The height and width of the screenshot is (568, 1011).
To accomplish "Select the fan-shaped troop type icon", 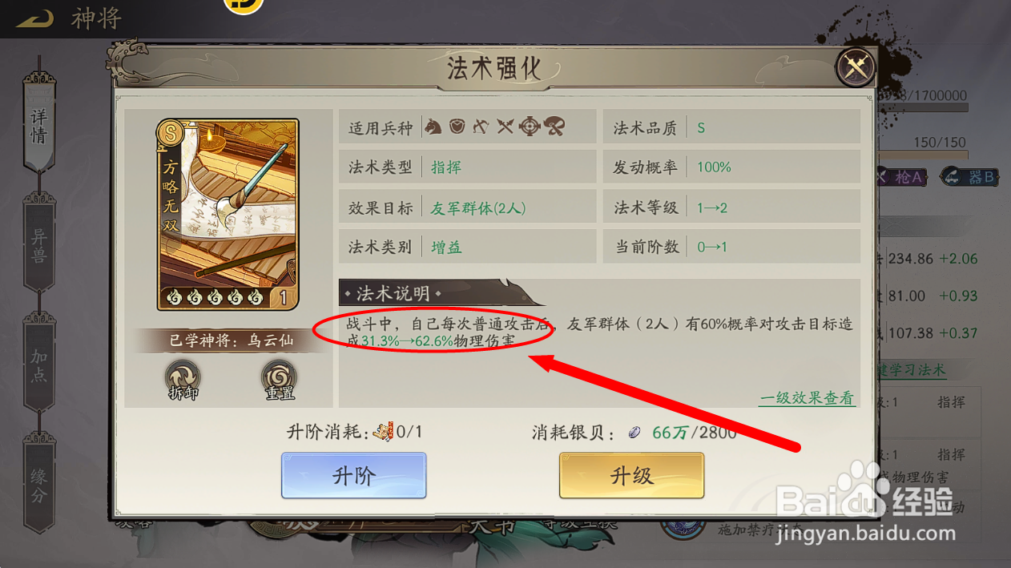I will pos(554,126).
